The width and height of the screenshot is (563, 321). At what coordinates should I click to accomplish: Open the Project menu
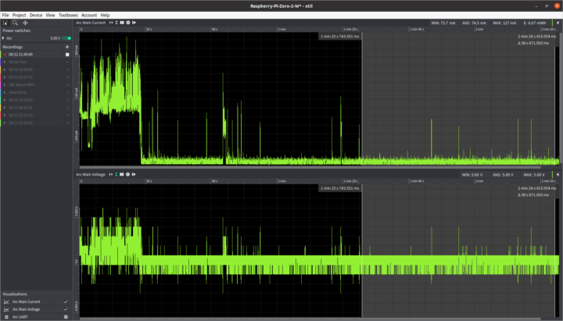tap(19, 15)
